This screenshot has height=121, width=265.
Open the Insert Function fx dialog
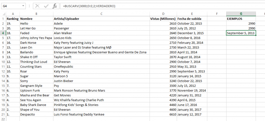click(x=55, y=6)
